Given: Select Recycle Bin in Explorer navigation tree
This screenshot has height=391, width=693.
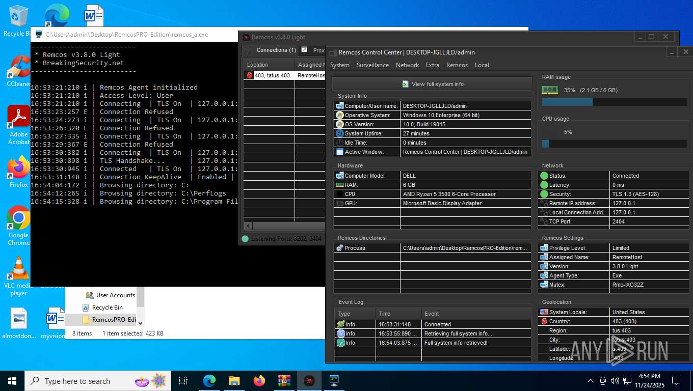Looking at the screenshot, I should pos(103,308).
